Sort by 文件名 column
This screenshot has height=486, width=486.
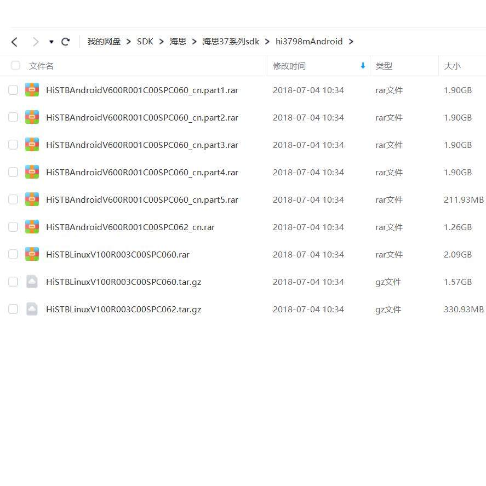tap(41, 66)
